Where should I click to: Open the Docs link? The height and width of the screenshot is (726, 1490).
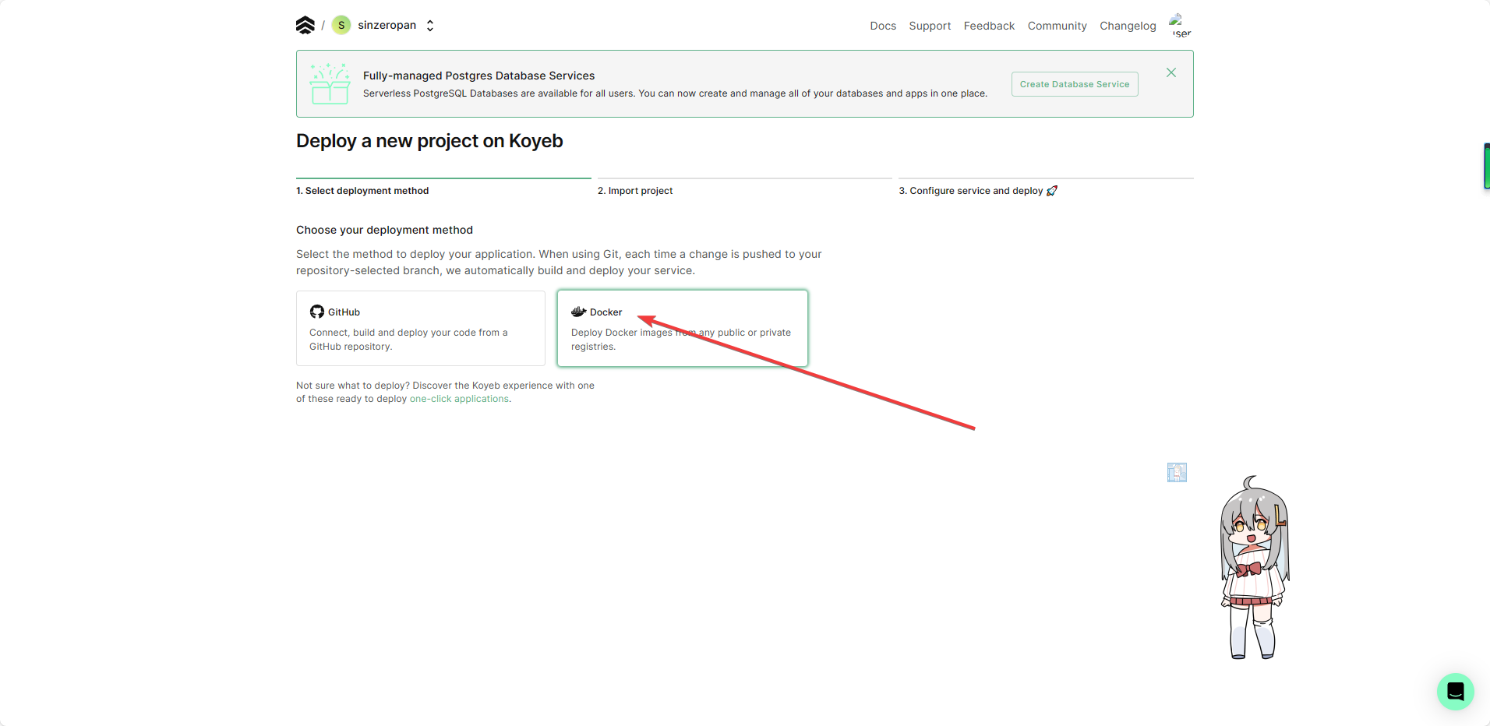[883, 26]
